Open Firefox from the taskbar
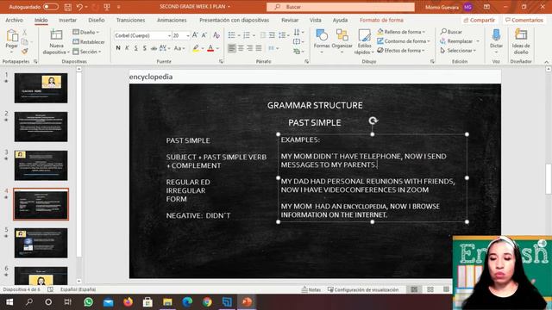552x310 pixels. click(129, 302)
